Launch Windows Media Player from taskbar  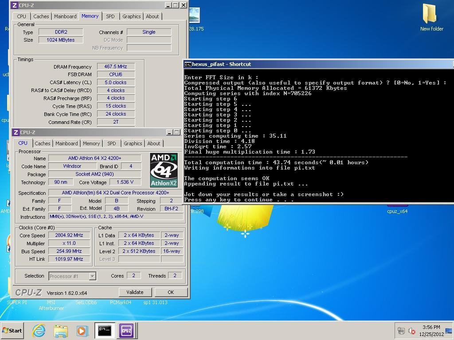point(82,331)
